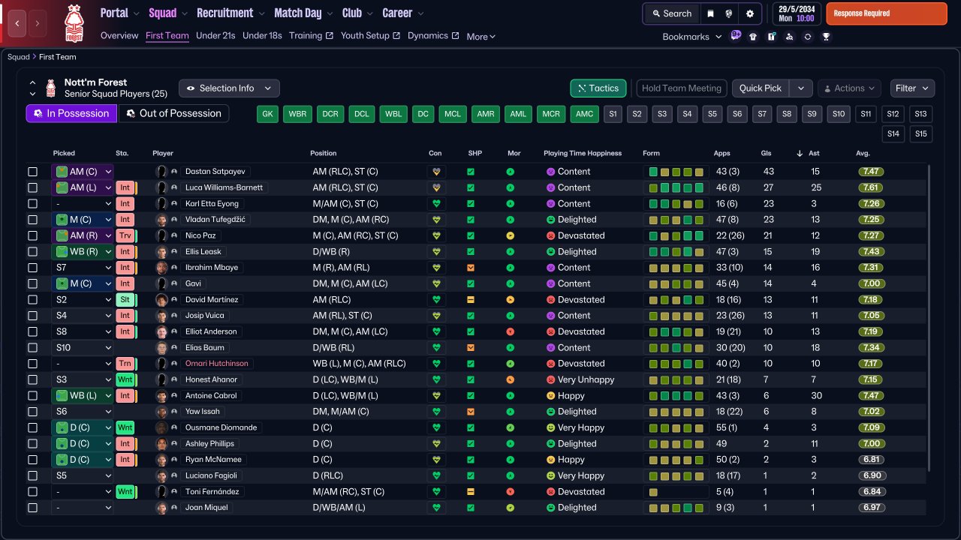Viewport: 961px width, 540px height.
Task: Open settings via the gear icon
Action: point(749,13)
